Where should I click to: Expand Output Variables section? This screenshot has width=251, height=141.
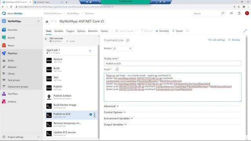pos(115,125)
